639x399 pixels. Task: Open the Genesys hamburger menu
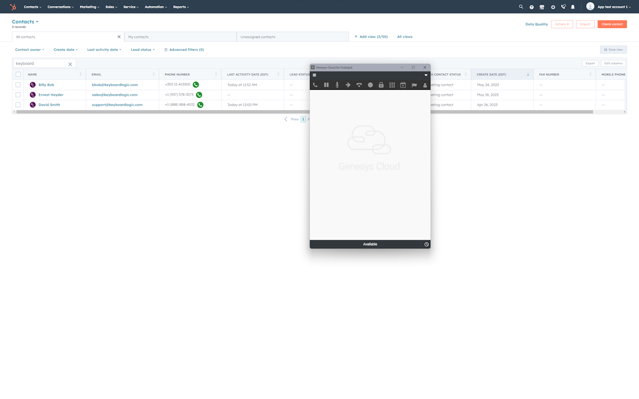[315, 75]
